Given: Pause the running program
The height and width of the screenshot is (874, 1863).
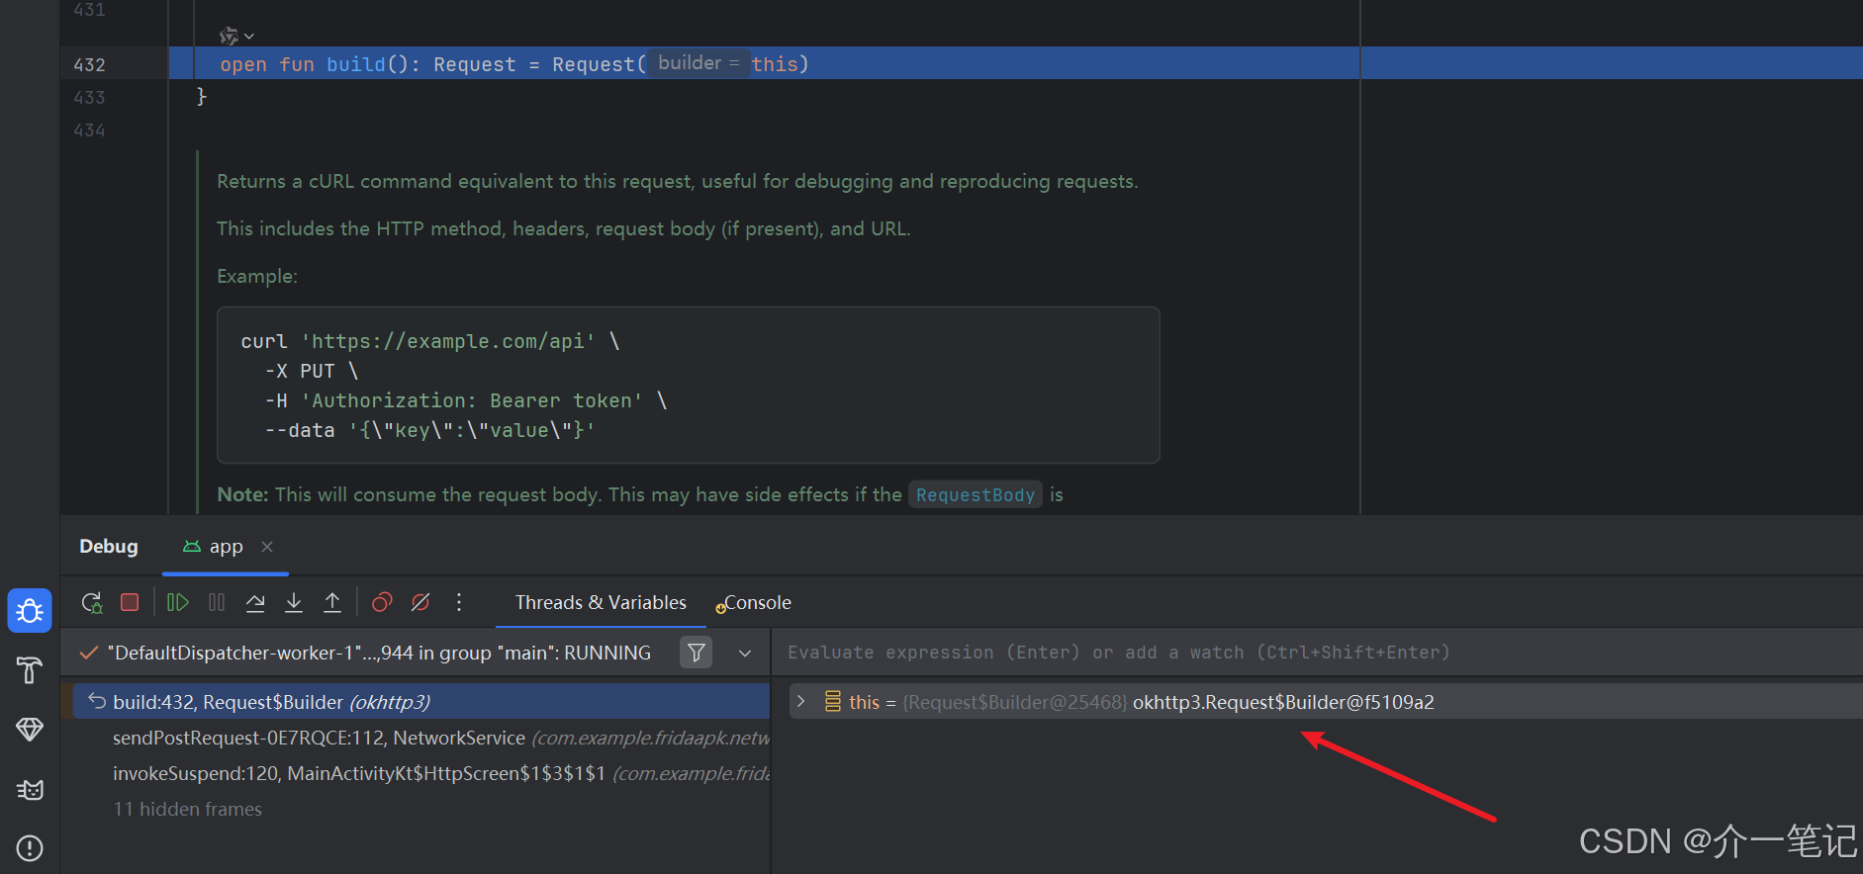Looking at the screenshot, I should tap(217, 602).
